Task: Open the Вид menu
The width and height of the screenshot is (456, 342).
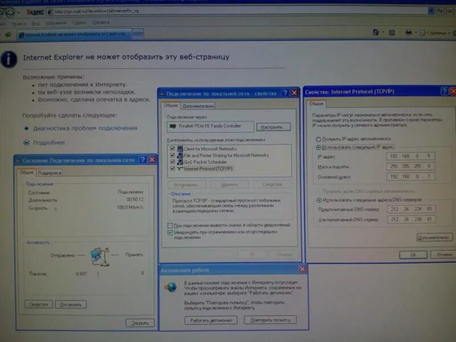Action: [35, 23]
